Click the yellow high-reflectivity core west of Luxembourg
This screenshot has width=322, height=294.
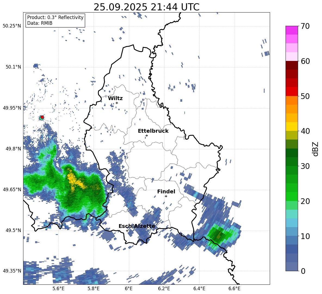point(76,181)
